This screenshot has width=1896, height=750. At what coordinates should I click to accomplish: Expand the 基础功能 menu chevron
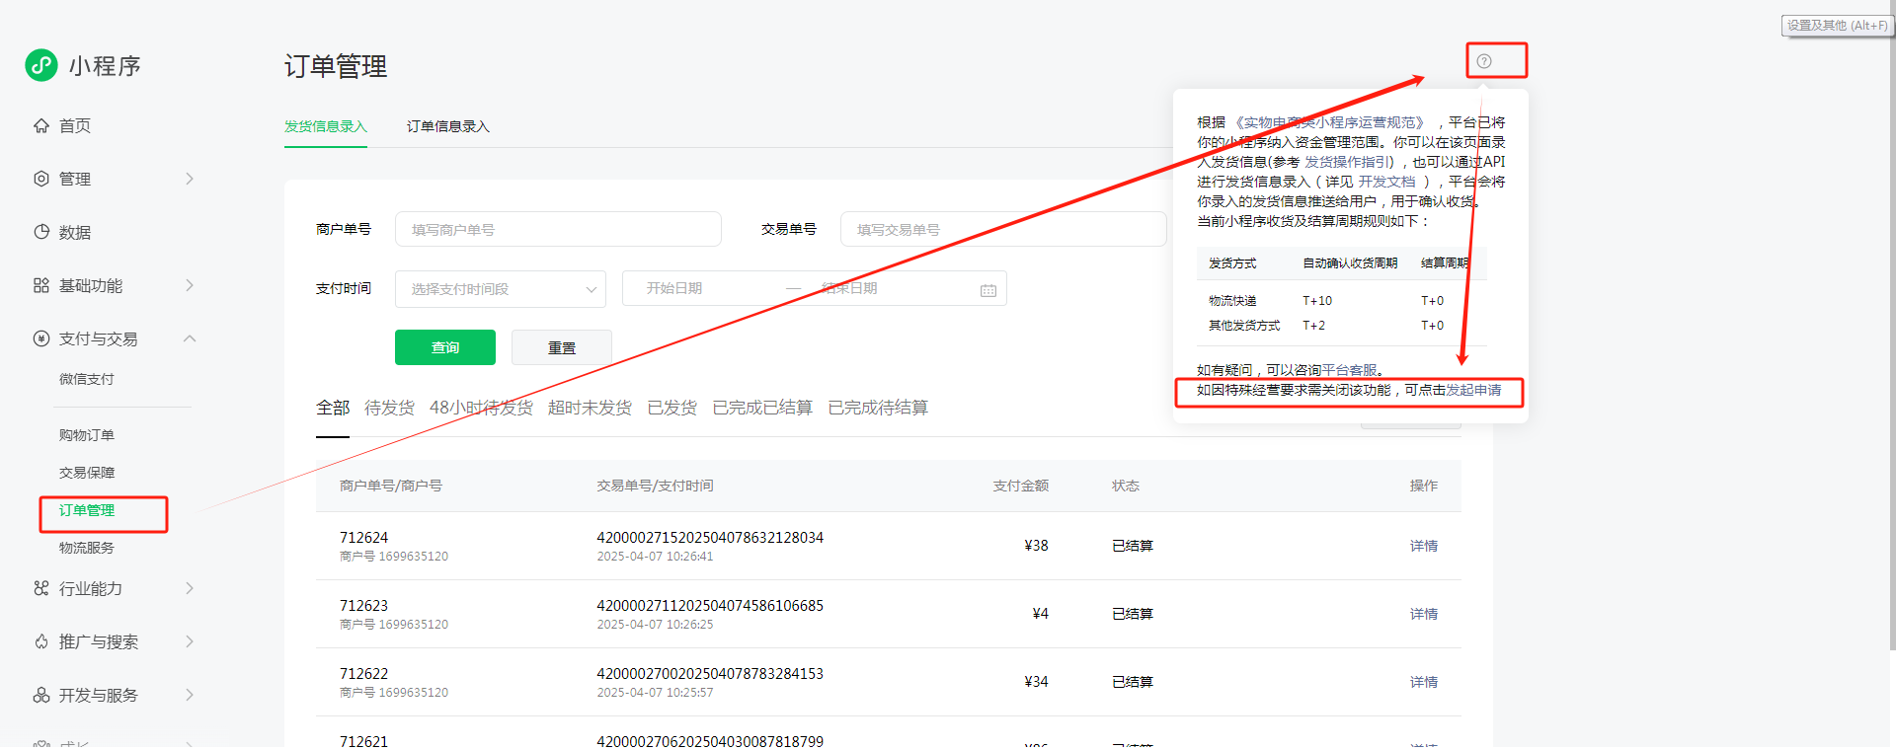pyautogui.click(x=190, y=285)
